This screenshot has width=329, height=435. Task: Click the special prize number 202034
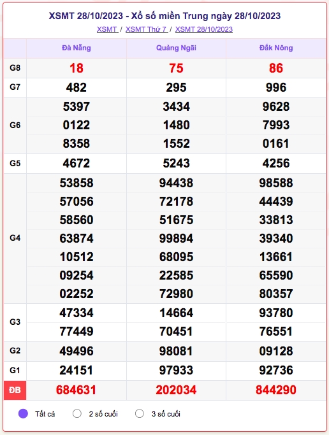pyautogui.click(x=176, y=390)
